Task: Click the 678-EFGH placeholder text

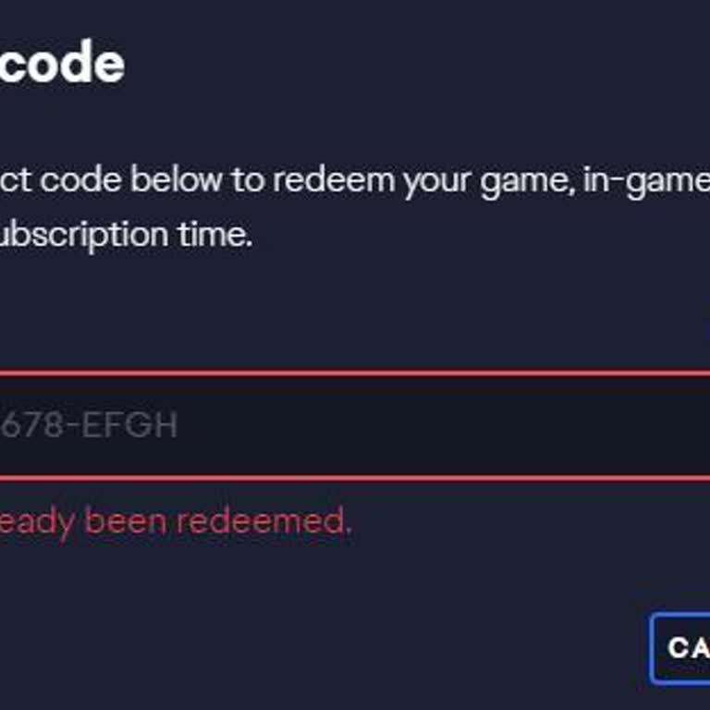Action: point(89,425)
